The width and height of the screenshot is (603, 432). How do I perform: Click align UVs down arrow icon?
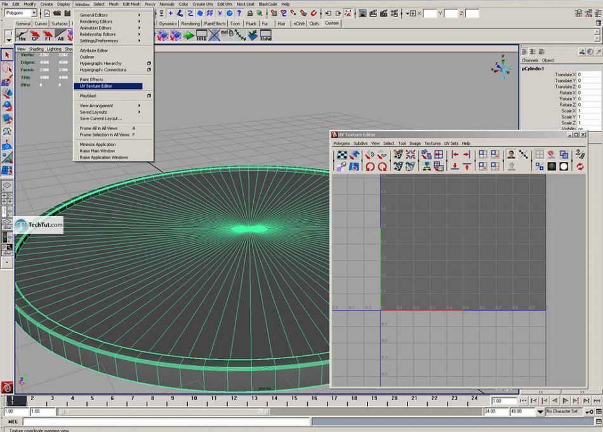[455, 166]
